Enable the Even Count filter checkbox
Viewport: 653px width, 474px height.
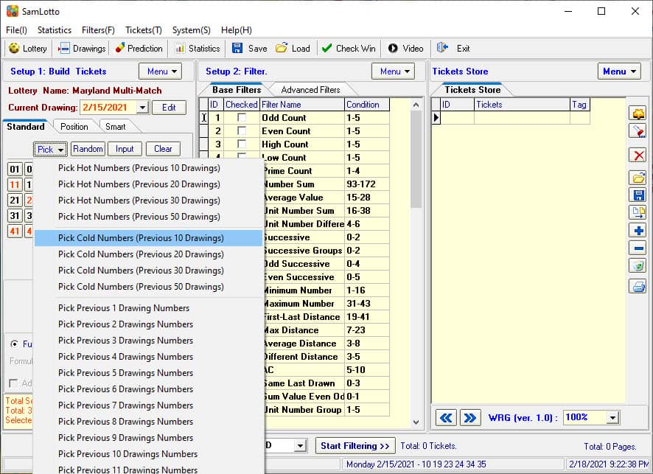(x=242, y=131)
